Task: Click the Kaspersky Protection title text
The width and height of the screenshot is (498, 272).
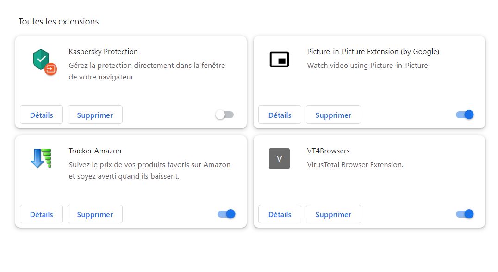Action: click(x=103, y=52)
